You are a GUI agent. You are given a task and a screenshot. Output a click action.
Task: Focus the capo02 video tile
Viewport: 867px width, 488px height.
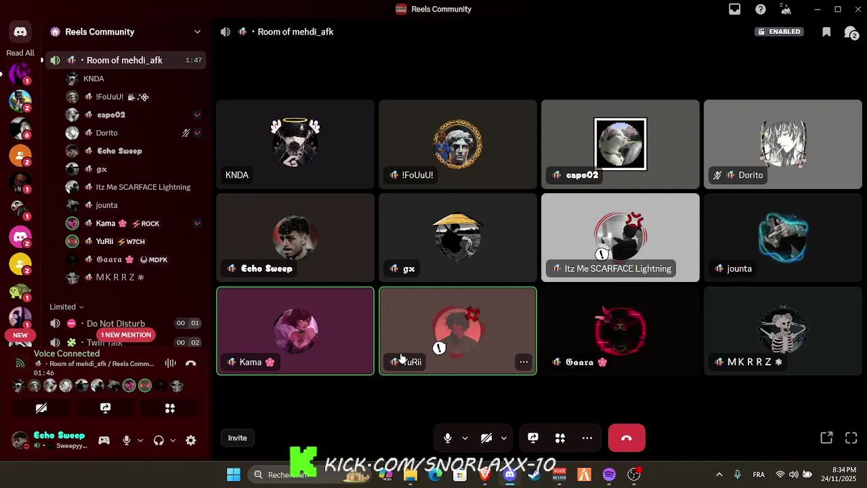pos(620,144)
